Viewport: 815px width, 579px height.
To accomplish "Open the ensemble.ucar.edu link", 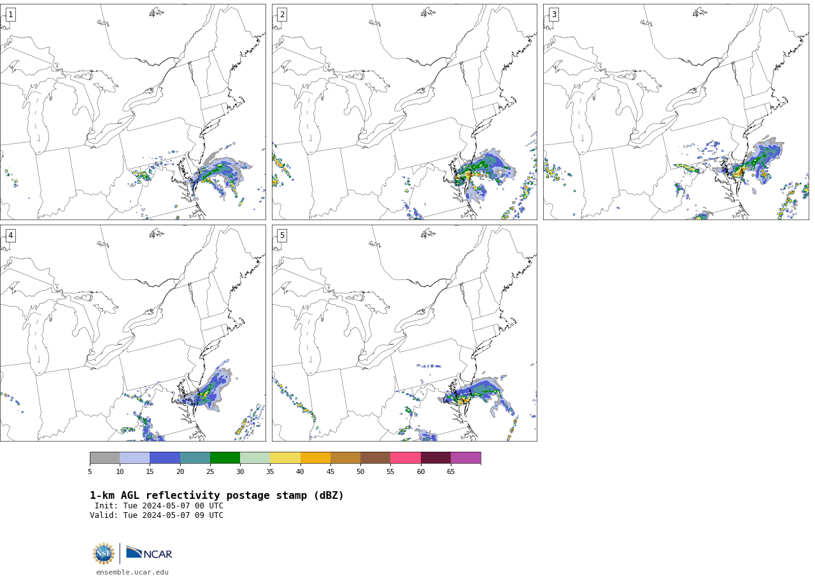I will [132, 572].
